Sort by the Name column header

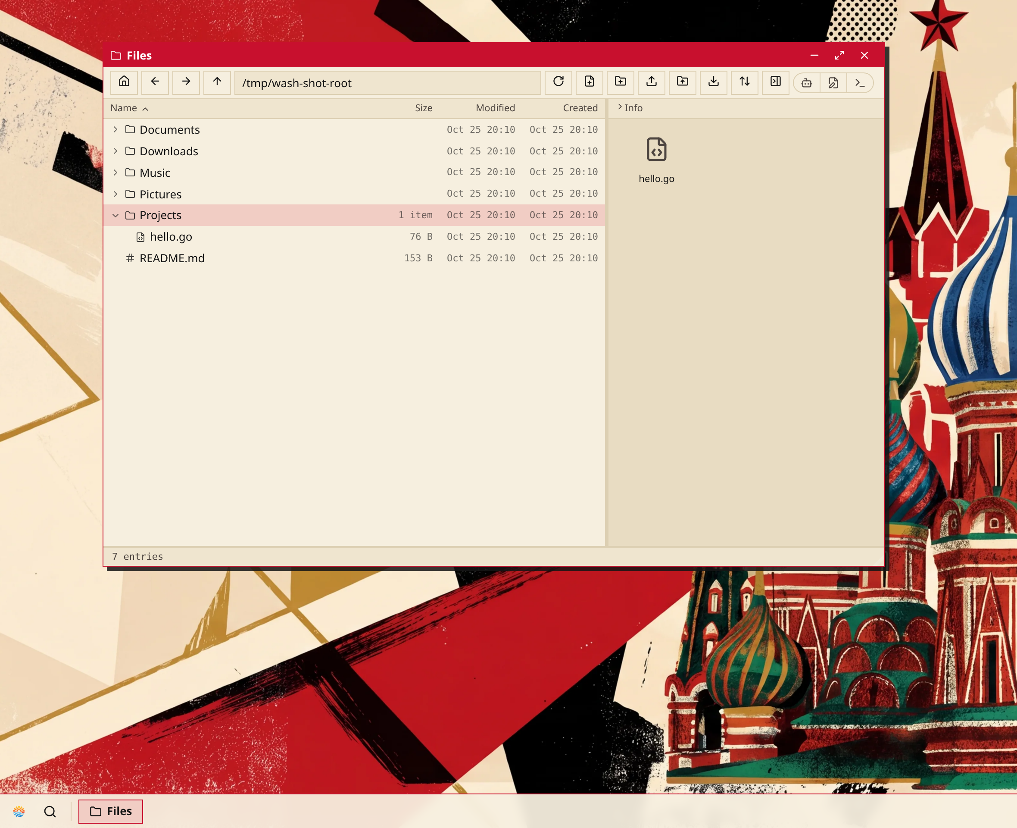click(x=129, y=108)
